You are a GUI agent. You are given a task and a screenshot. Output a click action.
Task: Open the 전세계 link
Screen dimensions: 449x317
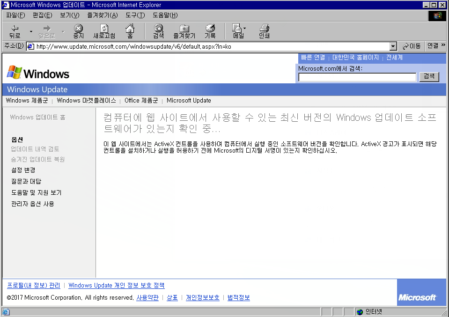pos(394,58)
